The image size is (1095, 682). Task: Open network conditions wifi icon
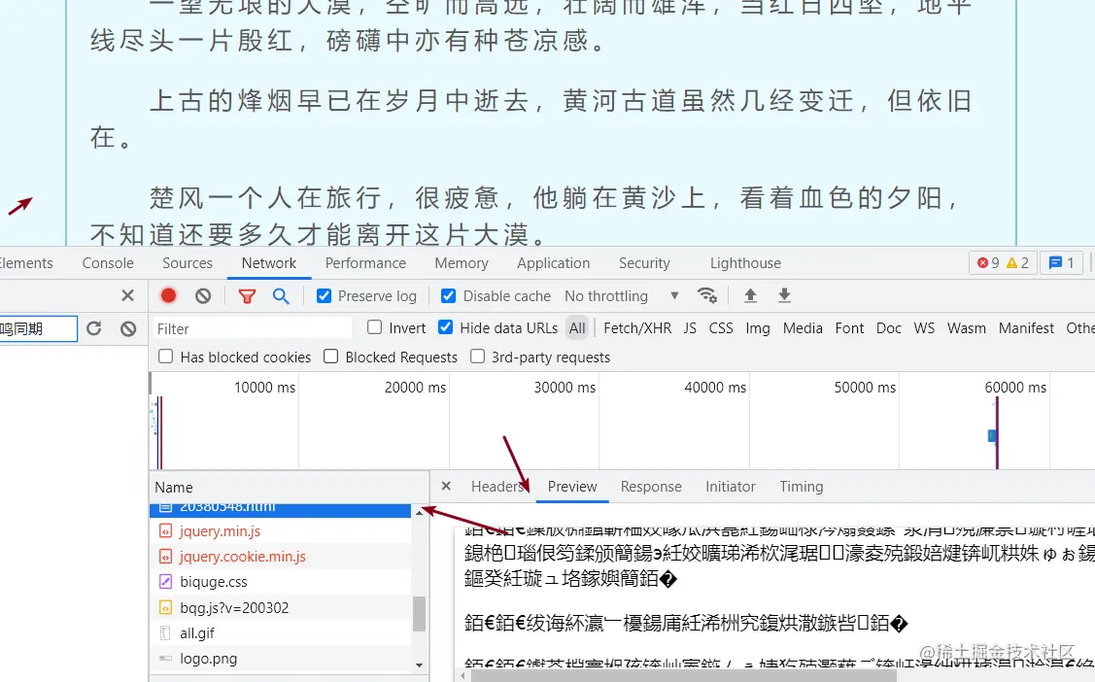pos(707,295)
